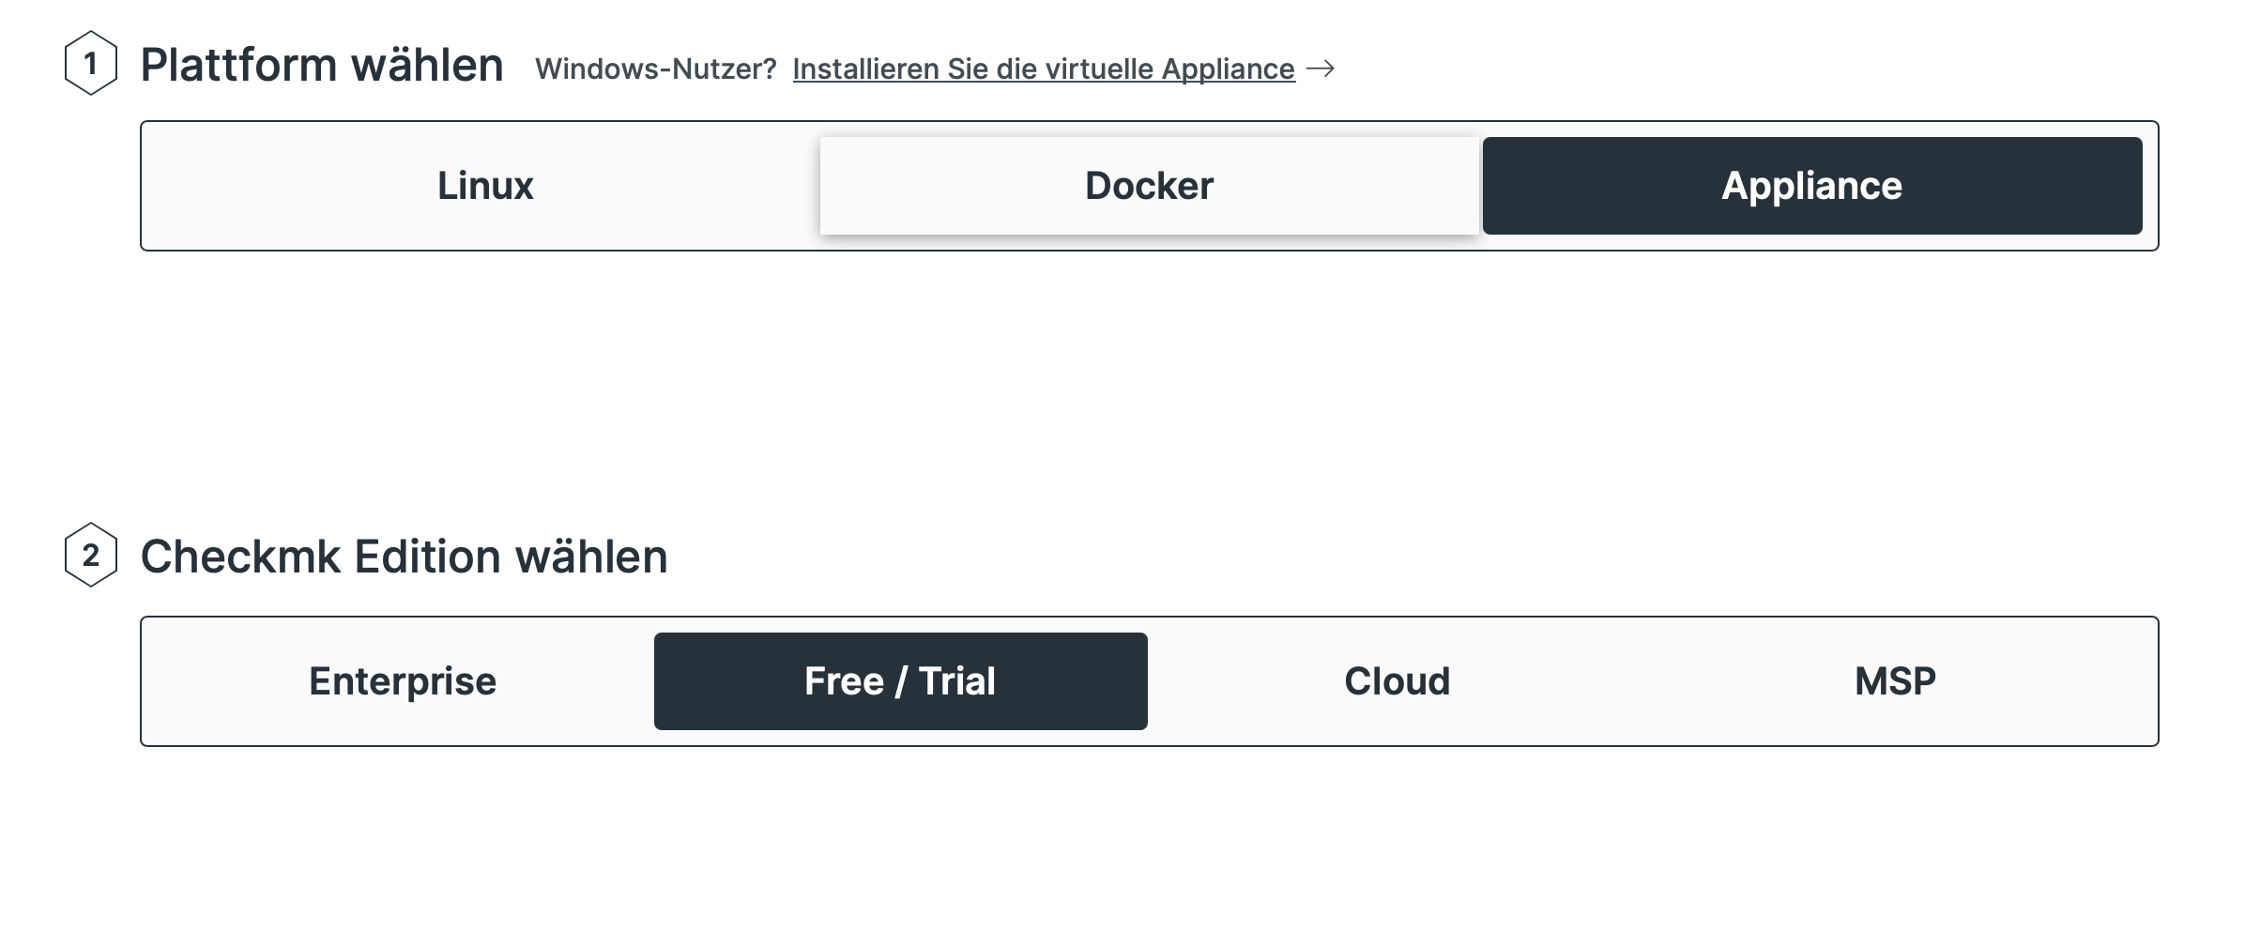Choose the Appliance platform tab

1811,186
